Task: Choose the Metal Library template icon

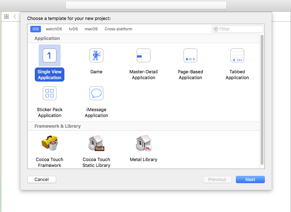Action: click(x=144, y=143)
